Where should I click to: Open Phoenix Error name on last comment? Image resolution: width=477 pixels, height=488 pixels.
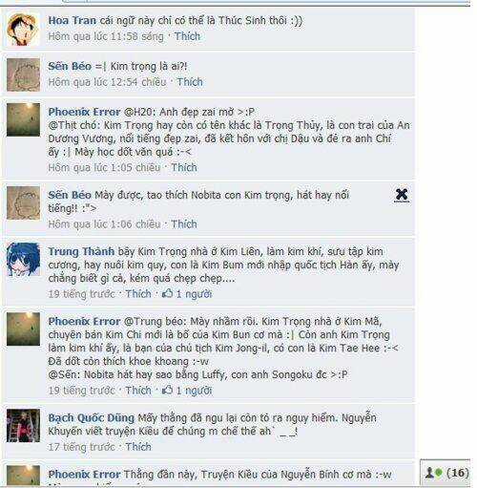(x=84, y=475)
